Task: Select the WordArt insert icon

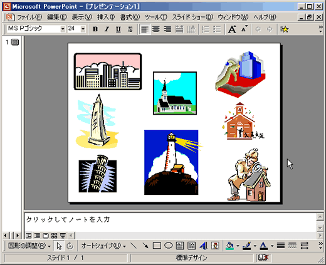Action: coord(203,246)
